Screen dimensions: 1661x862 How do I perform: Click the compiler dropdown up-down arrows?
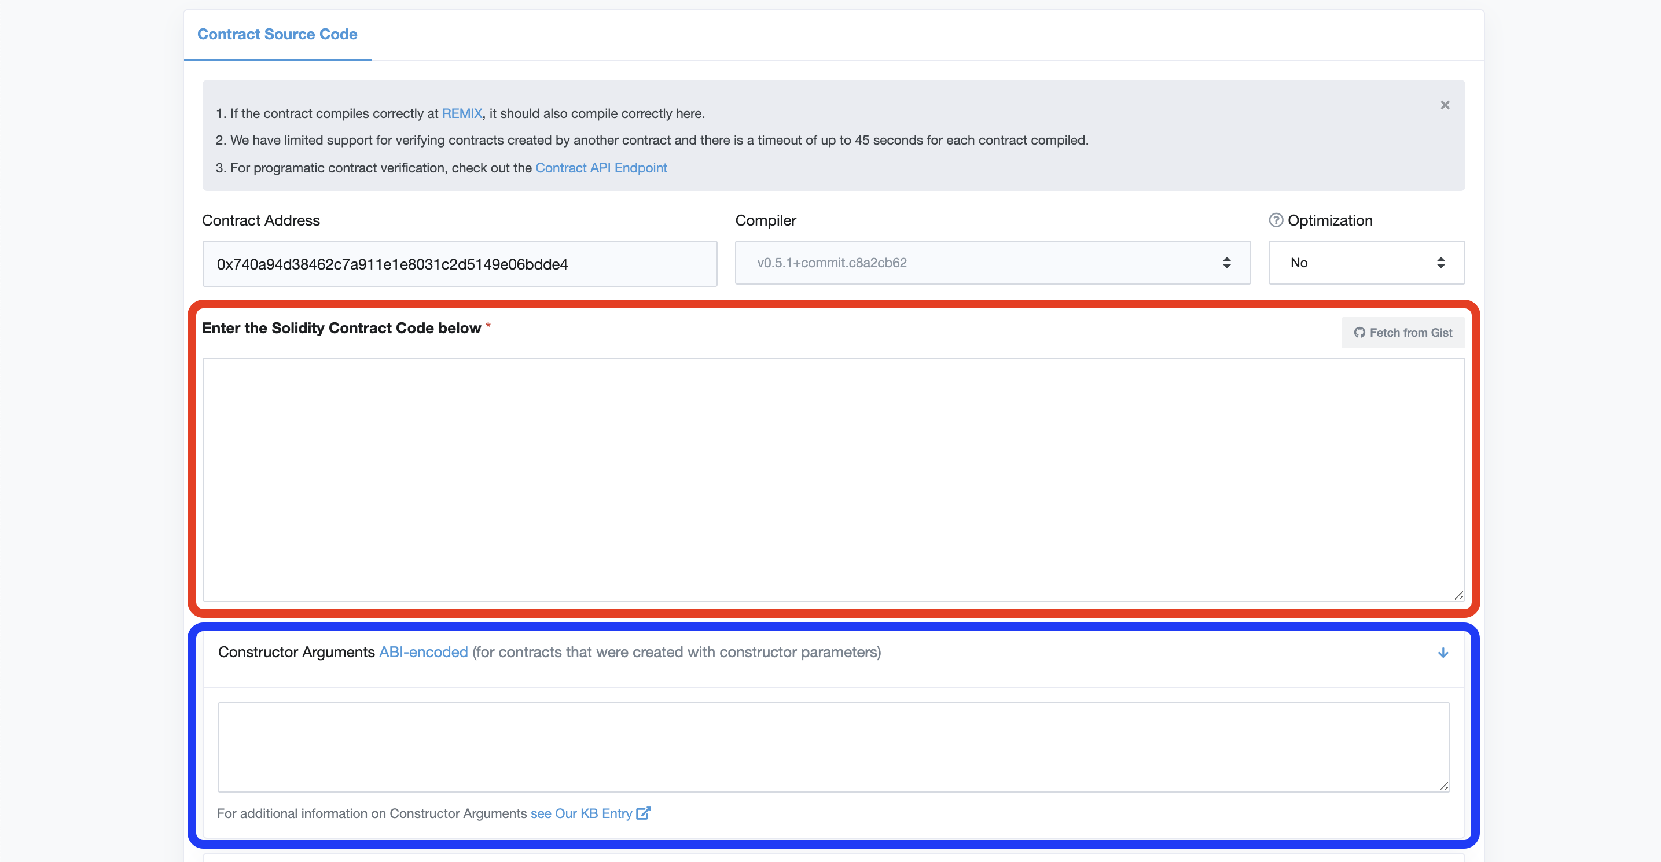tap(1226, 263)
